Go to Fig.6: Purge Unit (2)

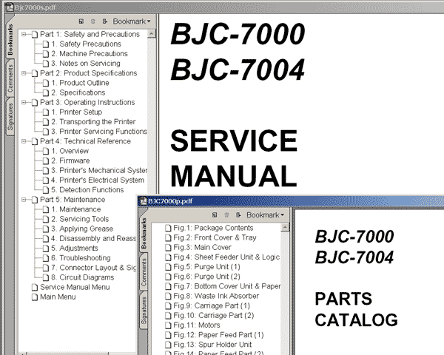coord(206,277)
